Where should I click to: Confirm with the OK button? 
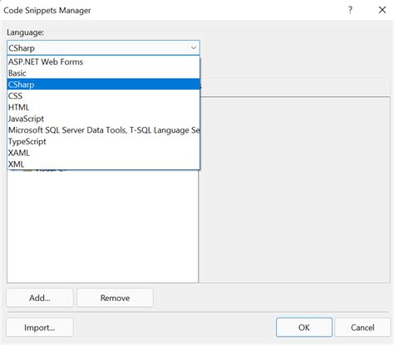point(304,328)
